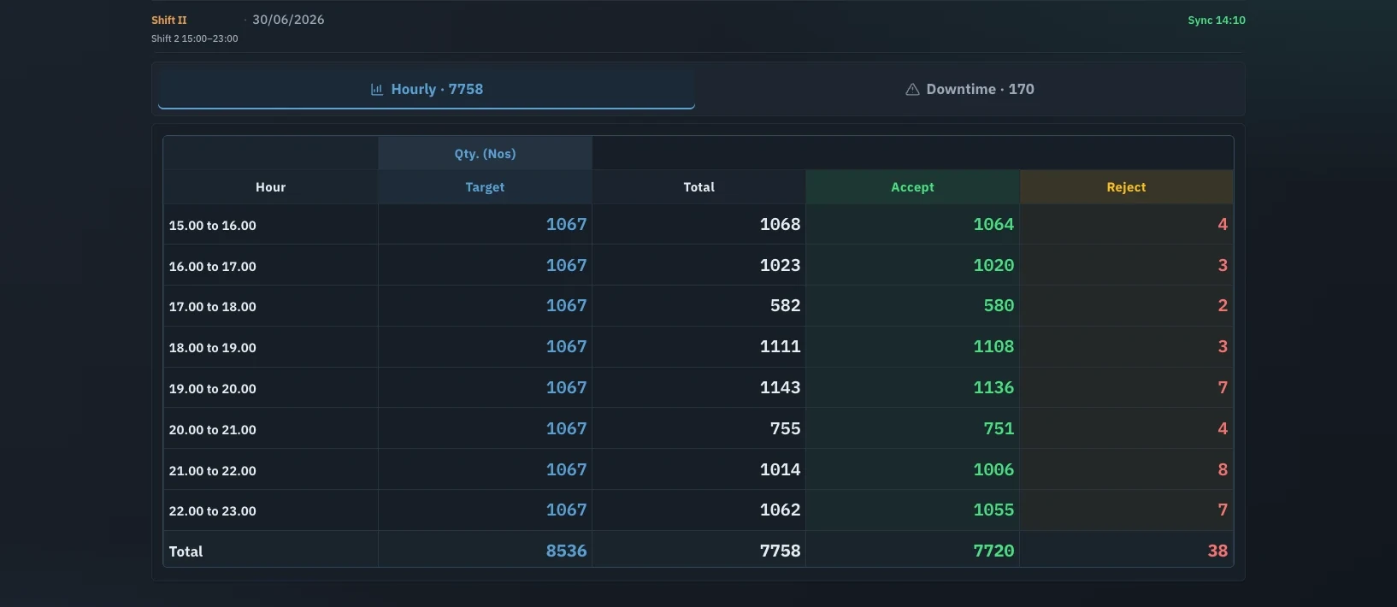Click the warning triangle icon beside Downtime
1397x607 pixels.
912,89
